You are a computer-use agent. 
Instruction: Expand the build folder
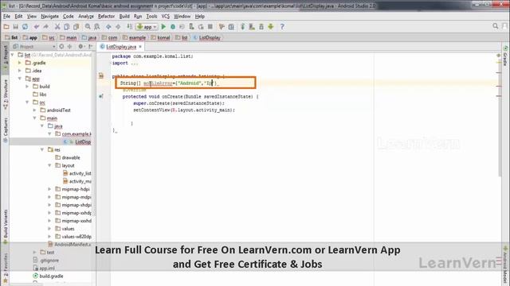click(27, 87)
